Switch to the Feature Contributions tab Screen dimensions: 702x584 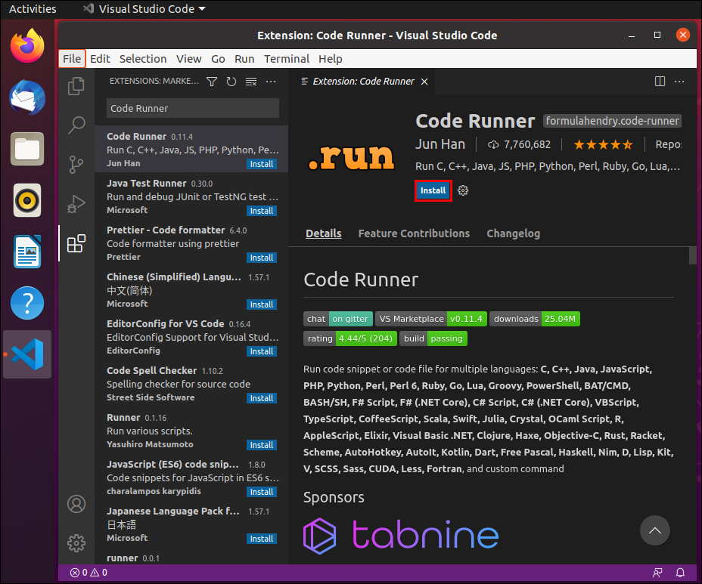pos(414,233)
